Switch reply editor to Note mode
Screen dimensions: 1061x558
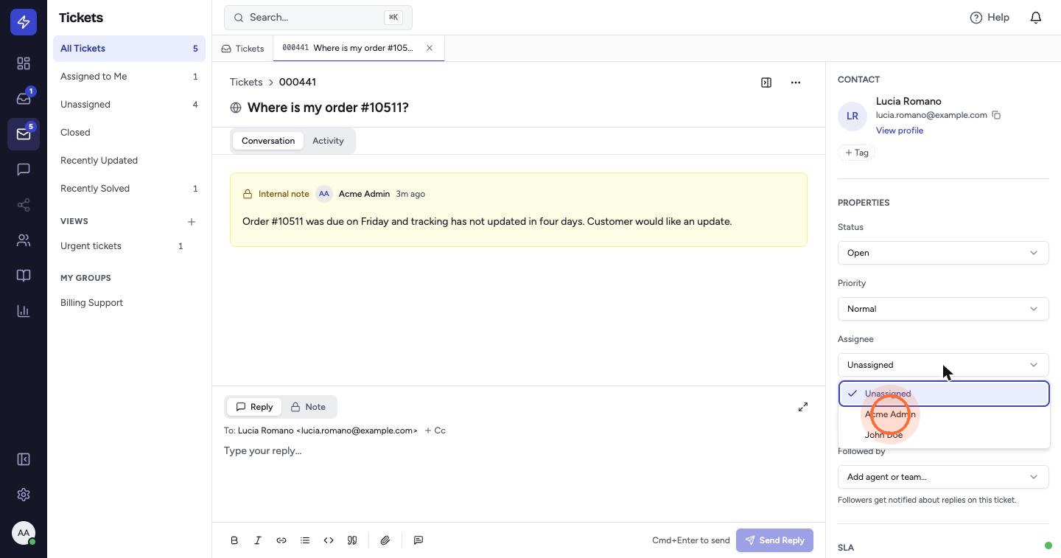click(308, 407)
